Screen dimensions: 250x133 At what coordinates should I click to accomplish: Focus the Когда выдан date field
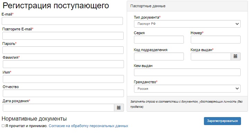211,56
